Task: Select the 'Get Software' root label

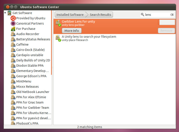Action: point(22,13)
